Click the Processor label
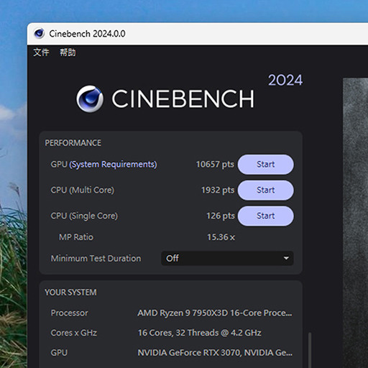 (x=69, y=313)
